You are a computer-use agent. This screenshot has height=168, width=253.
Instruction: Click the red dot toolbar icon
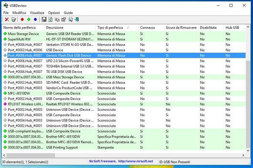pyautogui.click(x=22, y=19)
